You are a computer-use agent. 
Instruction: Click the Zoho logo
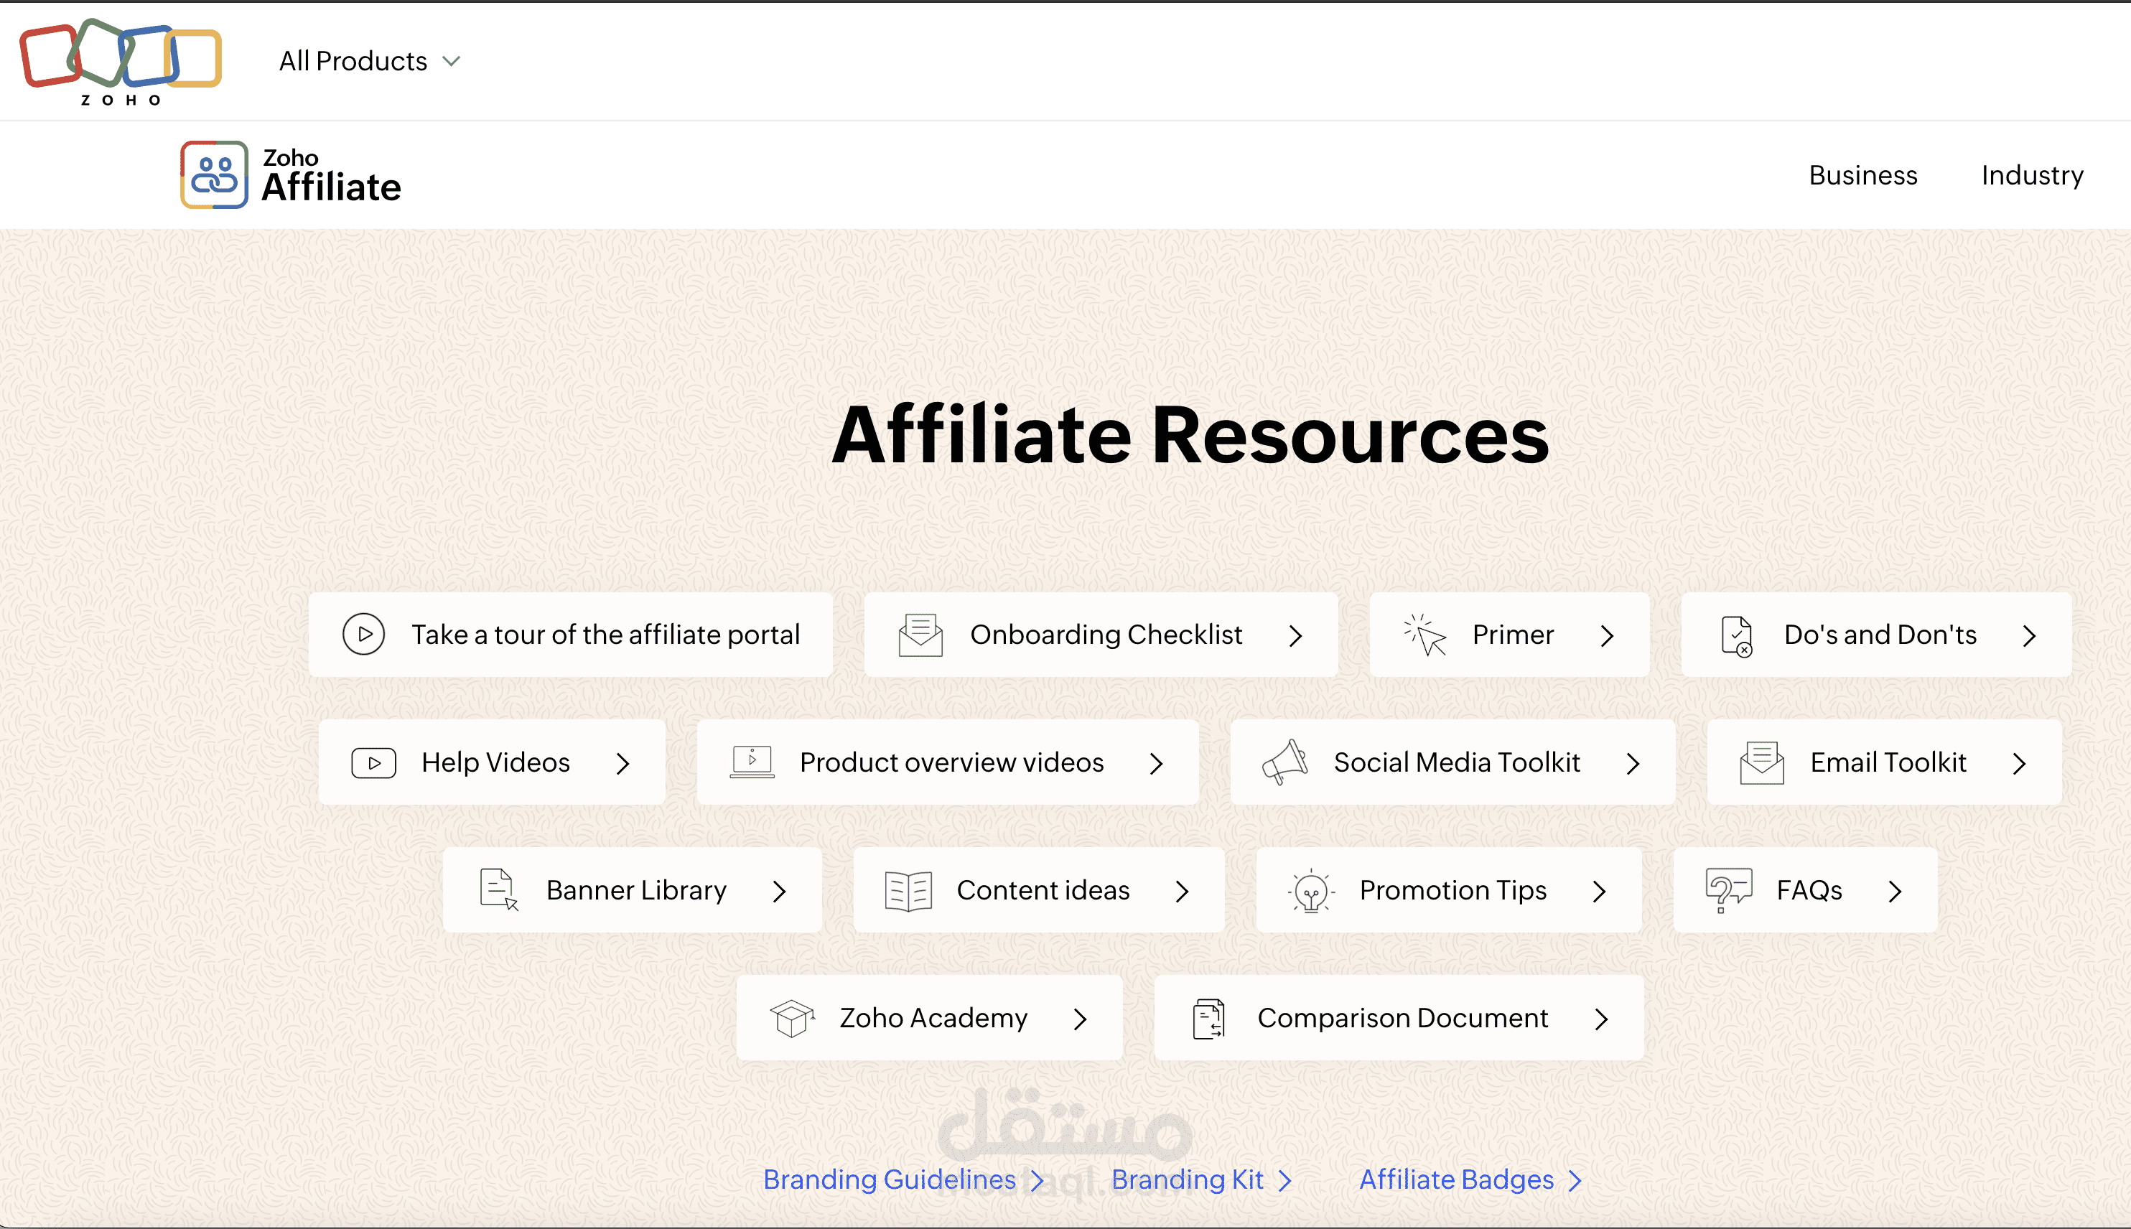click(x=121, y=62)
